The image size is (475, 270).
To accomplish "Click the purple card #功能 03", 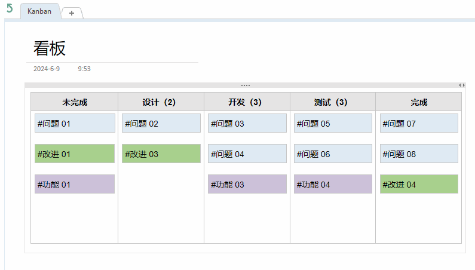I will click(x=247, y=184).
